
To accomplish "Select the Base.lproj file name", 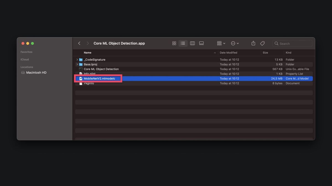I will click(90, 64).
